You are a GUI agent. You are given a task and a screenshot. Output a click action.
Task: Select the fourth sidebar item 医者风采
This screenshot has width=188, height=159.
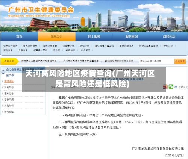[x=9, y=100]
